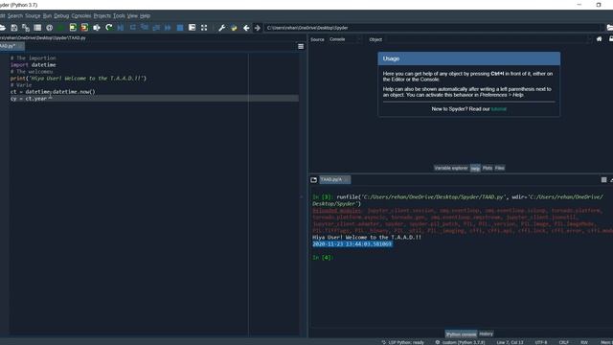The image size is (613, 345).
Task: Click Maximize current pane icon
Action: [192, 28]
